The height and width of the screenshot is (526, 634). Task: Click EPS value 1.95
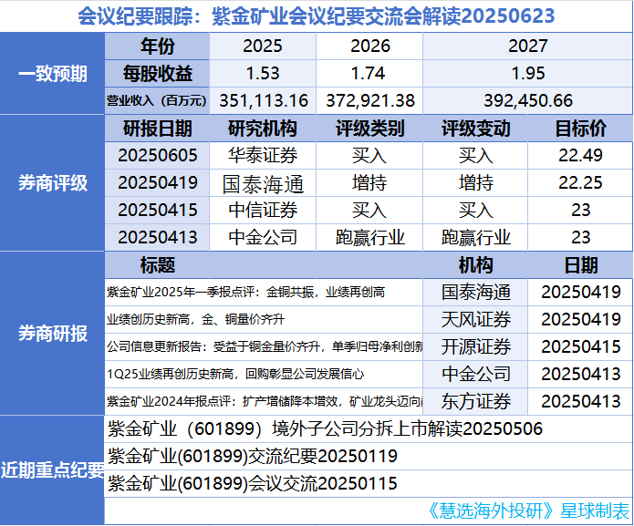click(527, 74)
